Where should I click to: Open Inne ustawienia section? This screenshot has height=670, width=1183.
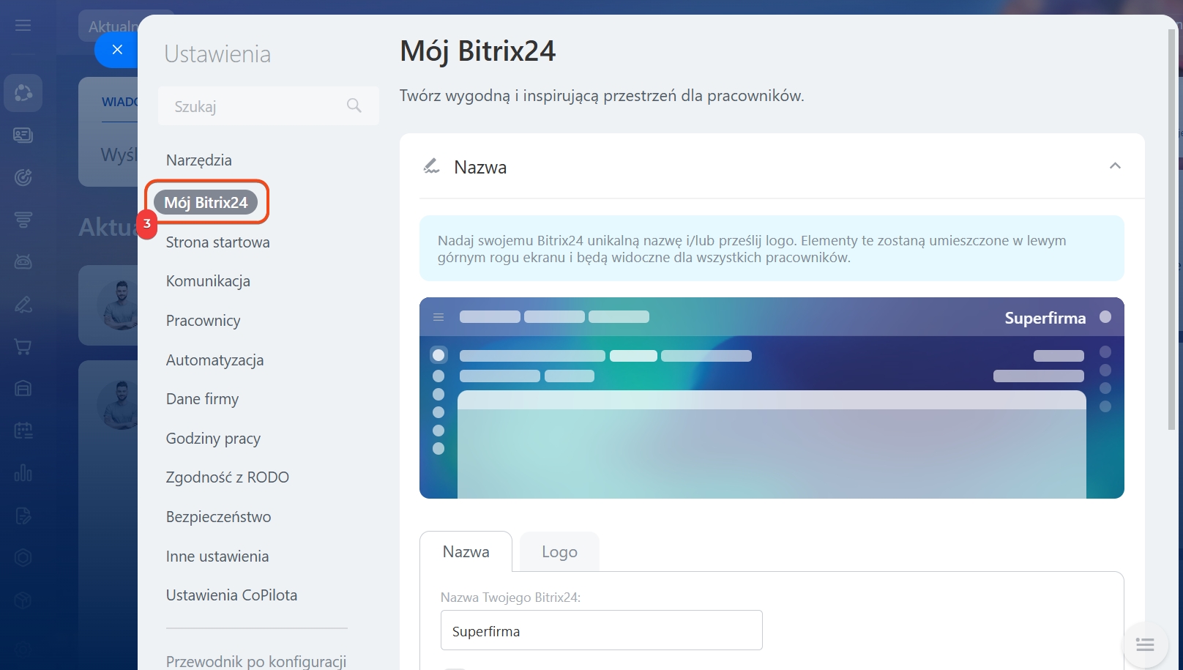pos(217,557)
